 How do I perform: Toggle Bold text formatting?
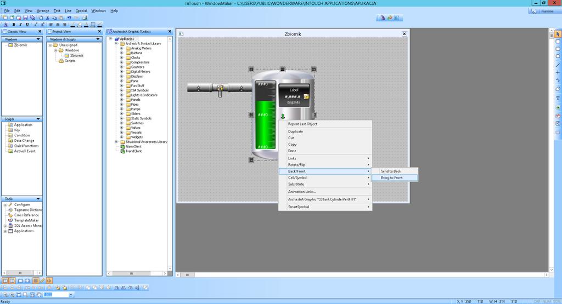(14, 25)
